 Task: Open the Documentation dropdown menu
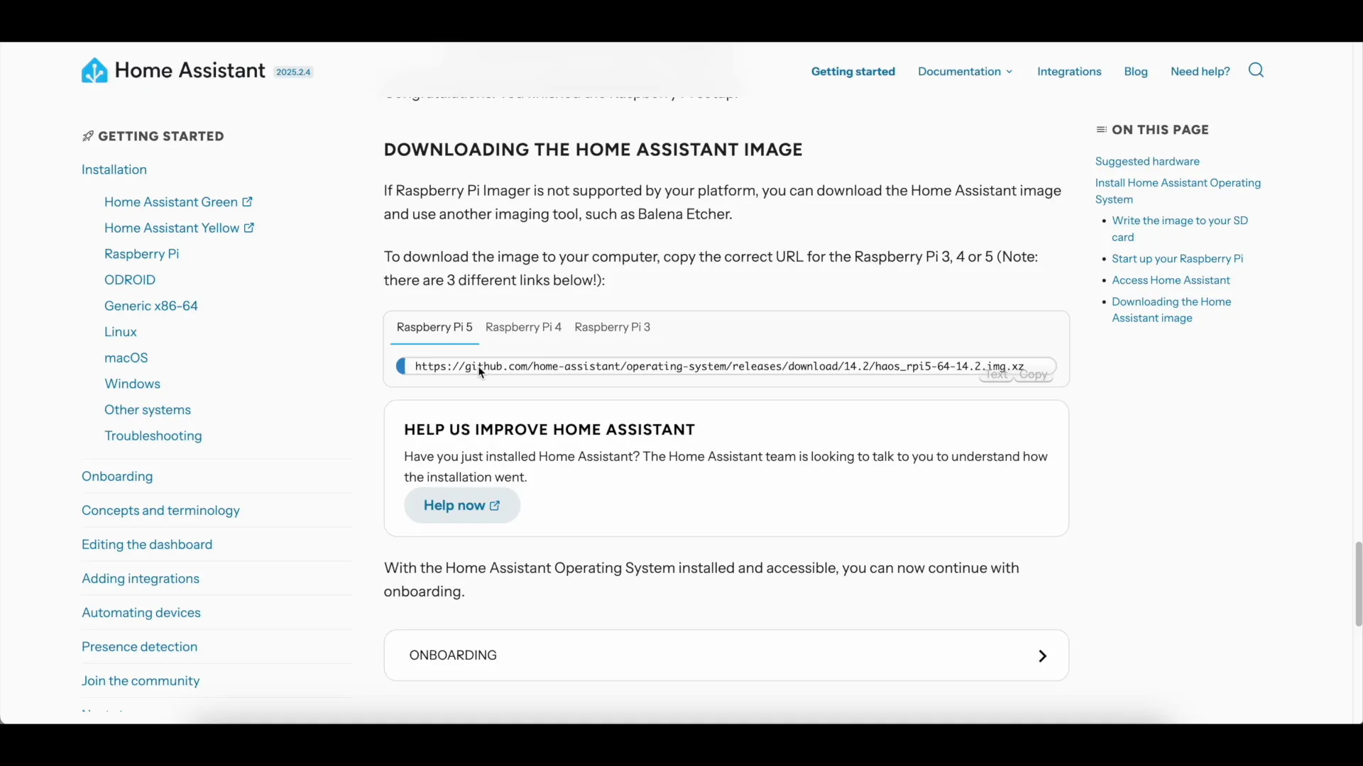[965, 72]
